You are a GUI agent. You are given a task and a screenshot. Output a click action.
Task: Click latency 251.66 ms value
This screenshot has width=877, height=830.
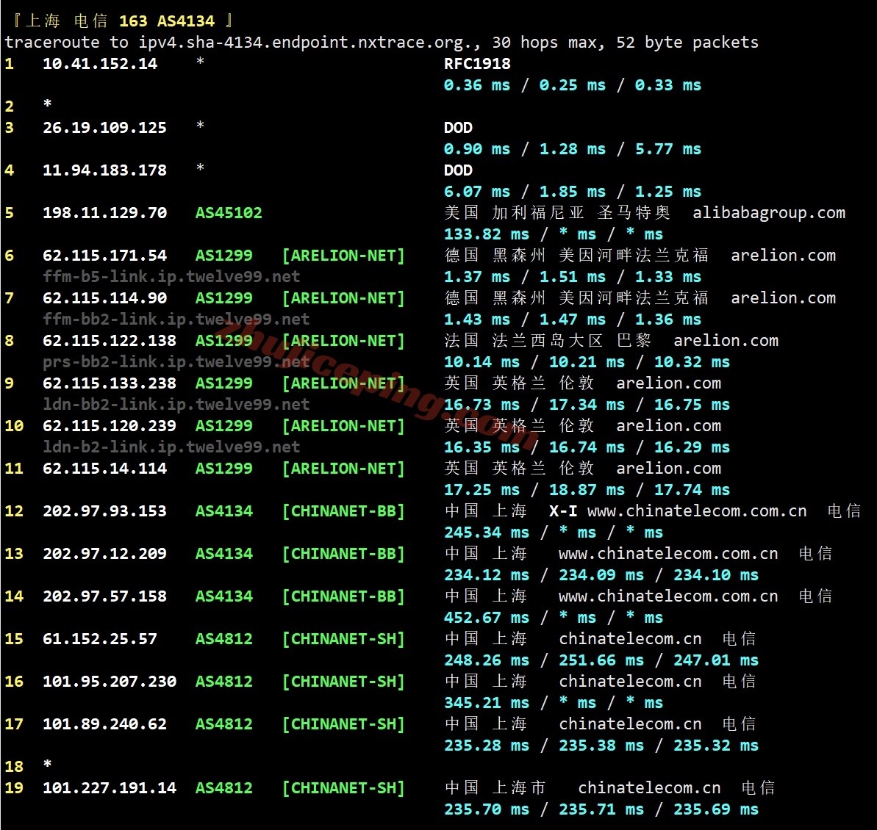601,660
